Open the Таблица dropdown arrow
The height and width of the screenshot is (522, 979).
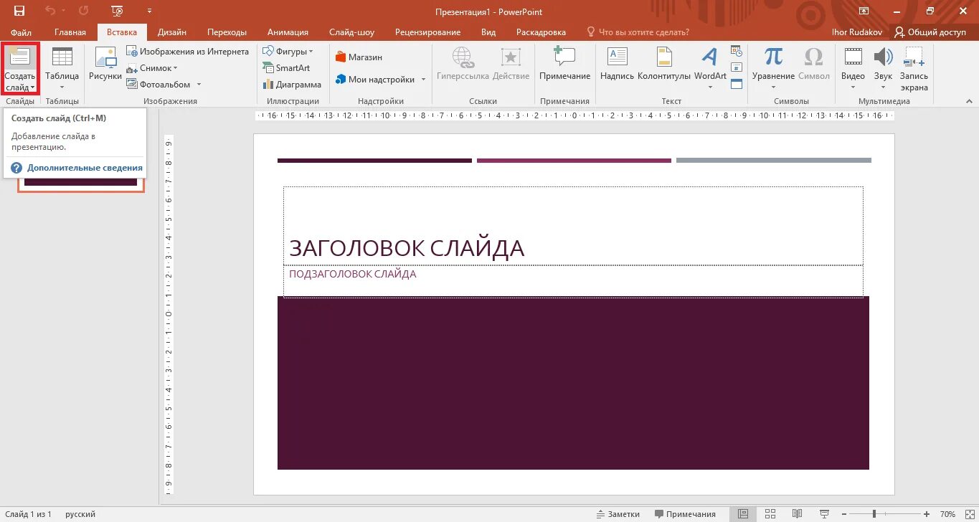(62, 87)
